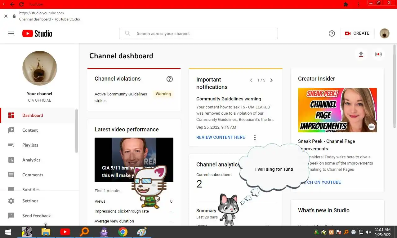
Task: Click the main page vertical scrollbar
Action: [x=395, y=86]
